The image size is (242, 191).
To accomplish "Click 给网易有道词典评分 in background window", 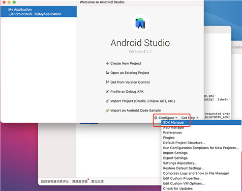I will tap(55, 181).
